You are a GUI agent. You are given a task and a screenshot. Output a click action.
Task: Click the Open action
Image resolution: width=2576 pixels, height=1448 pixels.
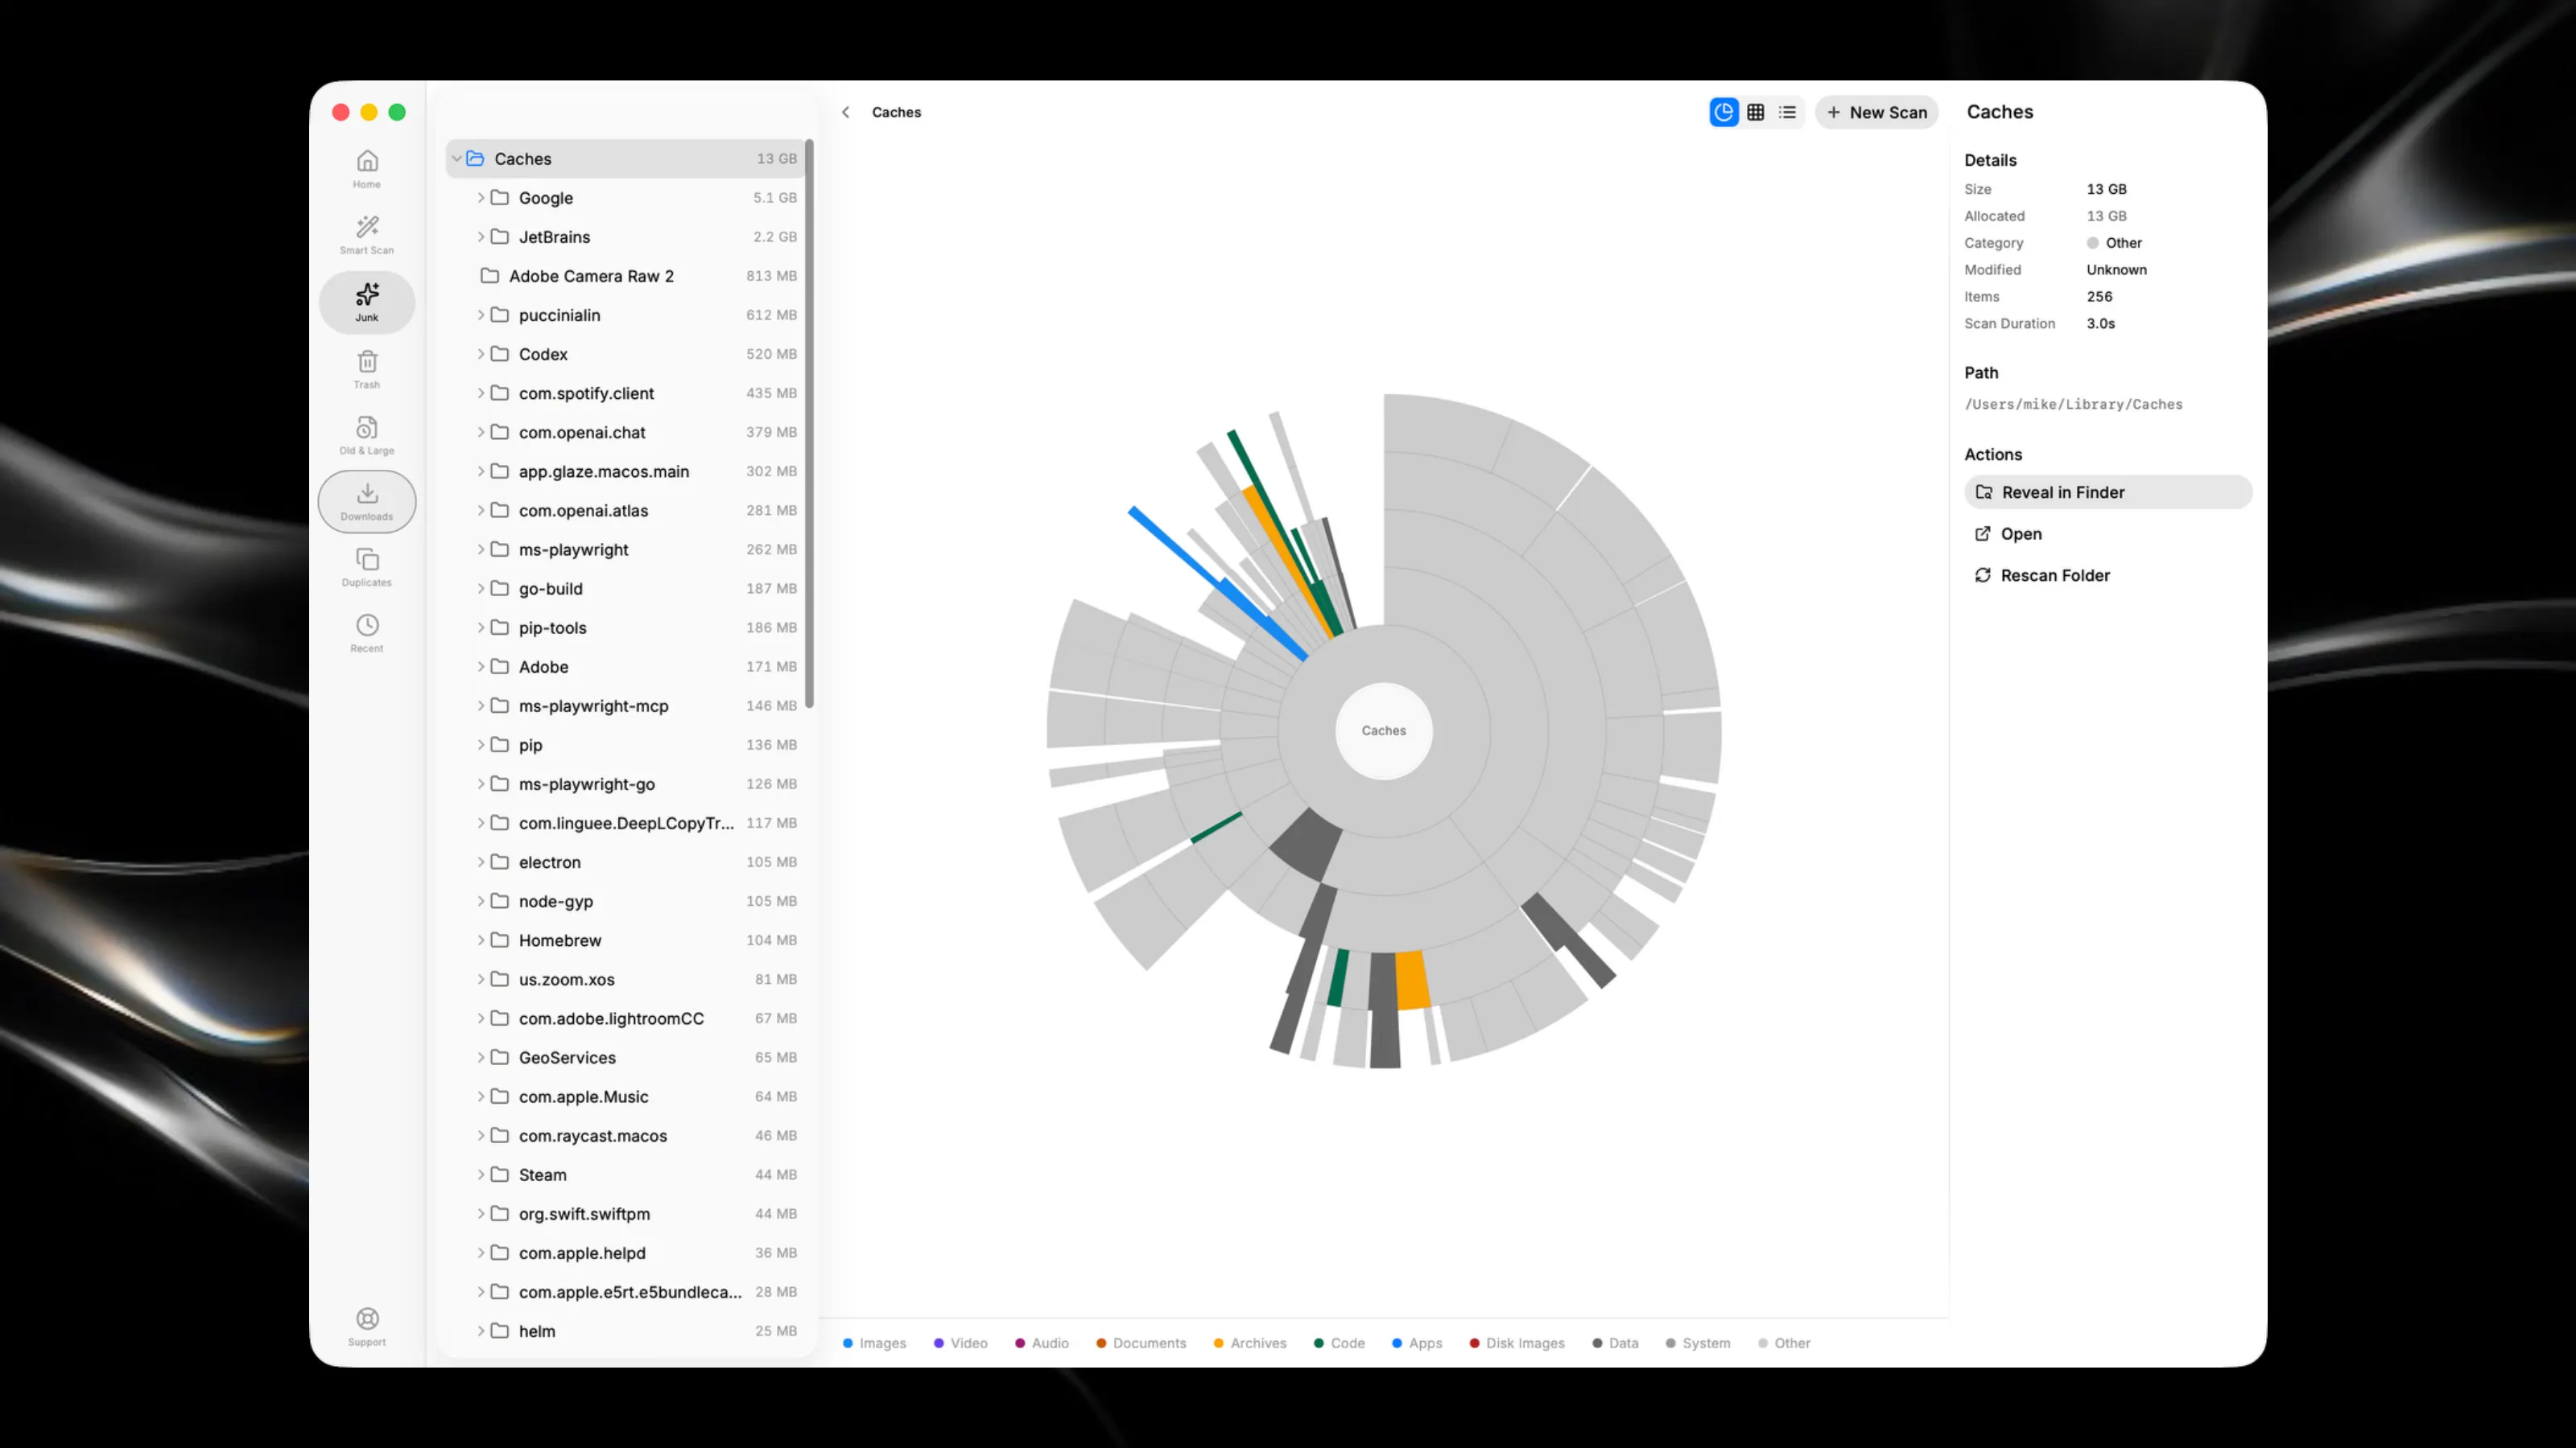(2108, 533)
